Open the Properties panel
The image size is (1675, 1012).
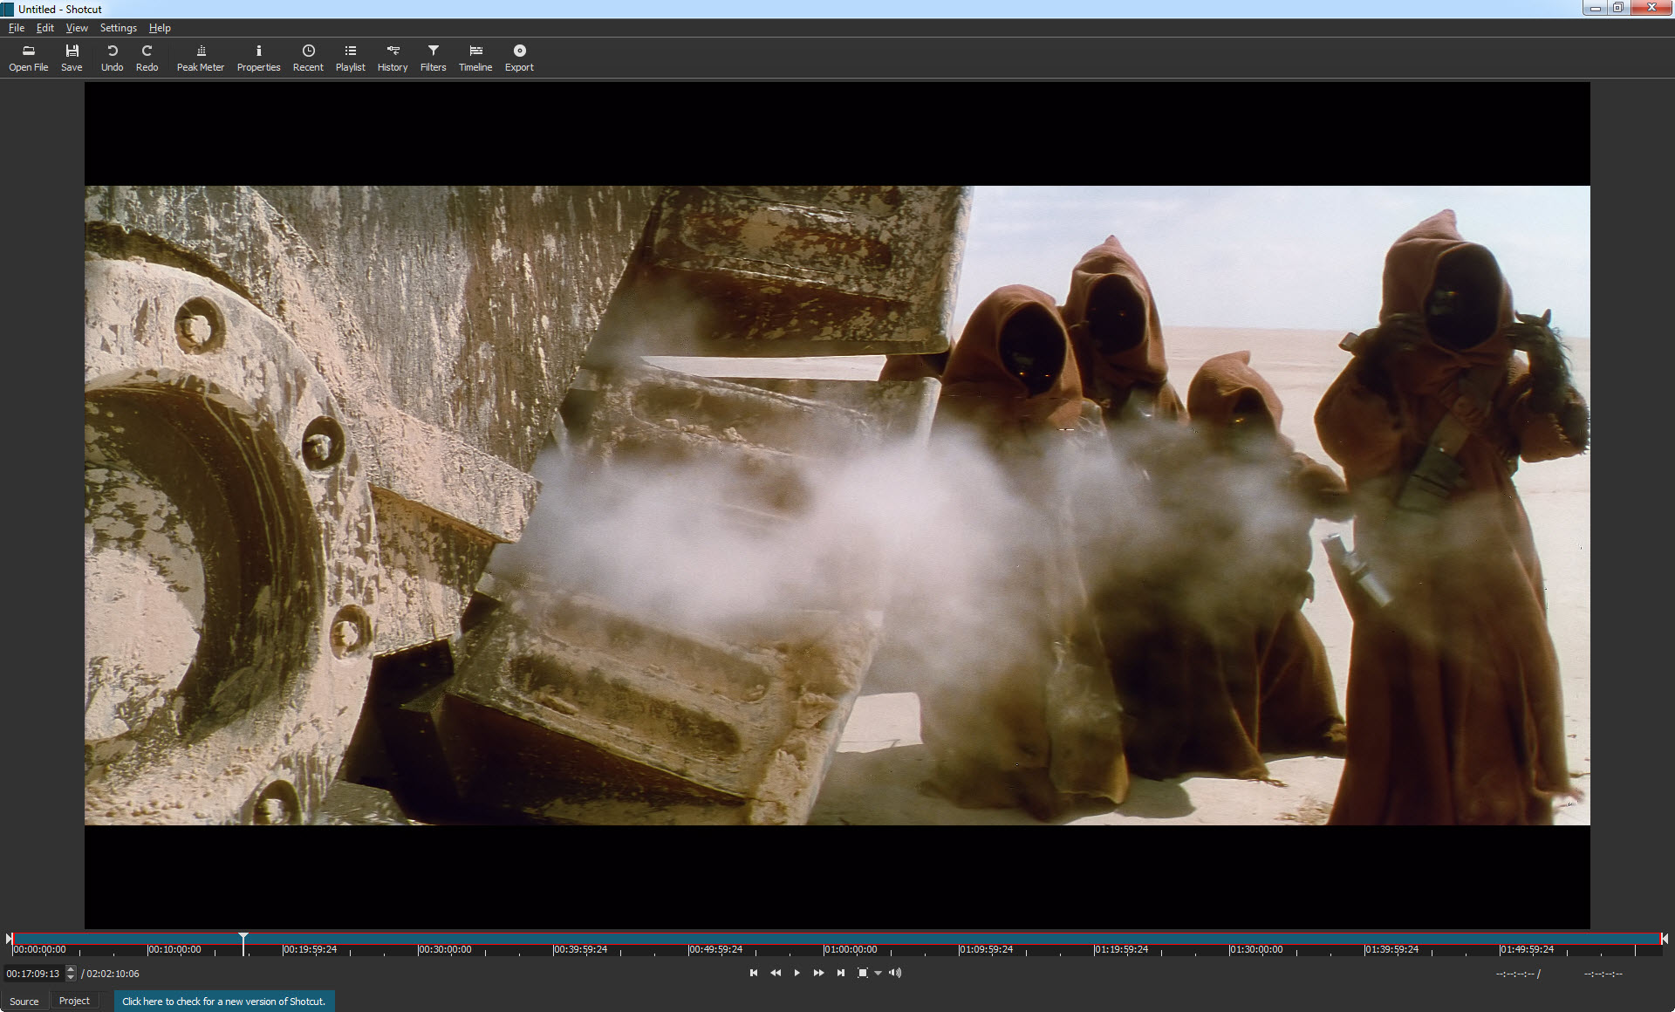(x=258, y=58)
